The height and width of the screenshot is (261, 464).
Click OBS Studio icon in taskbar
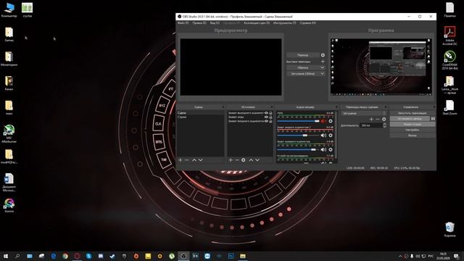point(183,256)
